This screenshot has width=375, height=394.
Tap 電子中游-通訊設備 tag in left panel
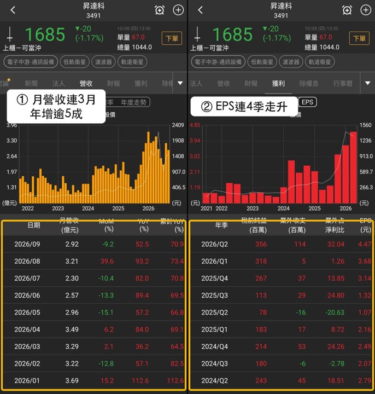31,62
